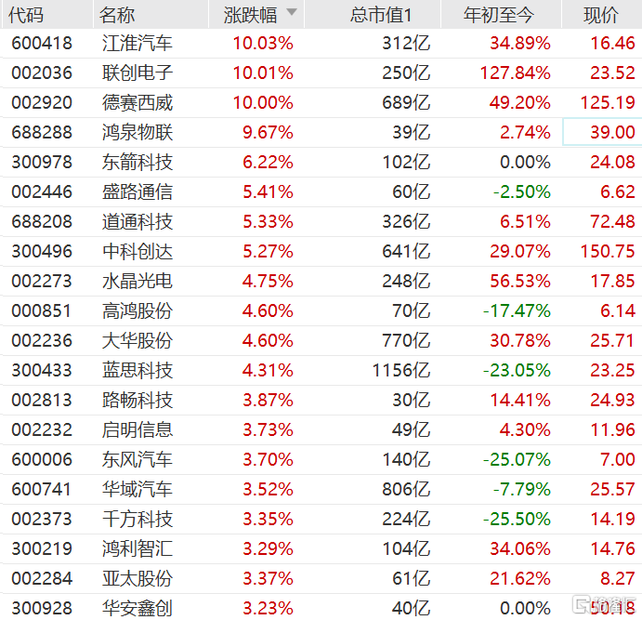Click market cap 326亿
The height and width of the screenshot is (620, 642).
click(406, 221)
